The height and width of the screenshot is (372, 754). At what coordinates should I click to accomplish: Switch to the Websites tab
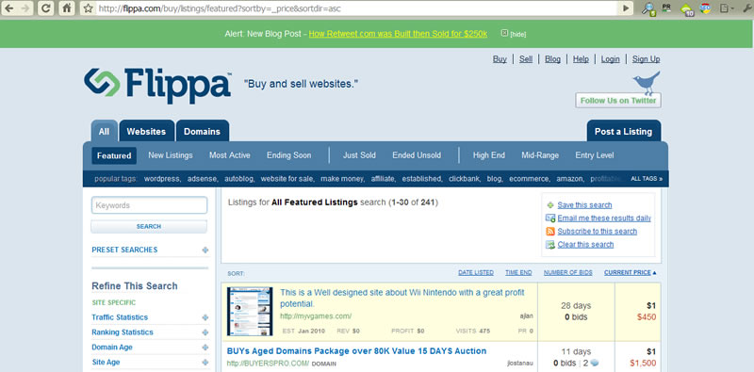pos(146,131)
